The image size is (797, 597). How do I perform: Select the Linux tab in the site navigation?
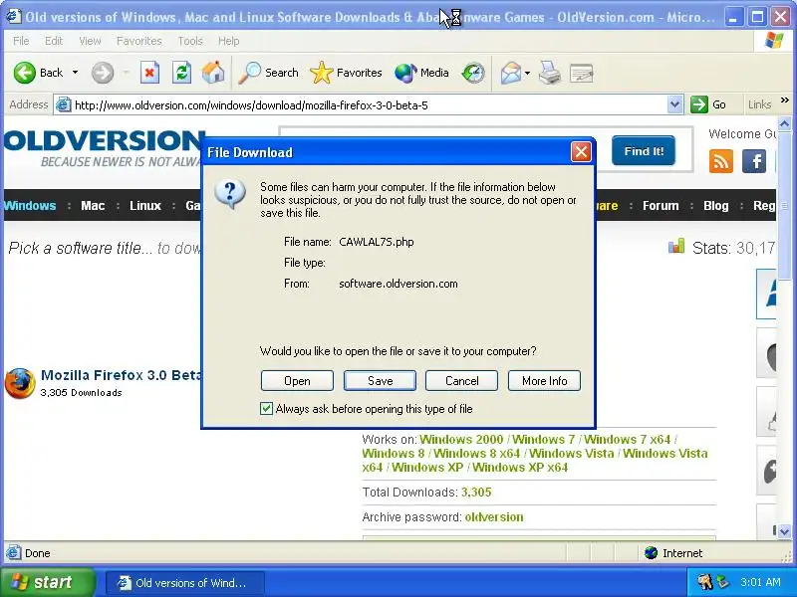pyautogui.click(x=144, y=206)
